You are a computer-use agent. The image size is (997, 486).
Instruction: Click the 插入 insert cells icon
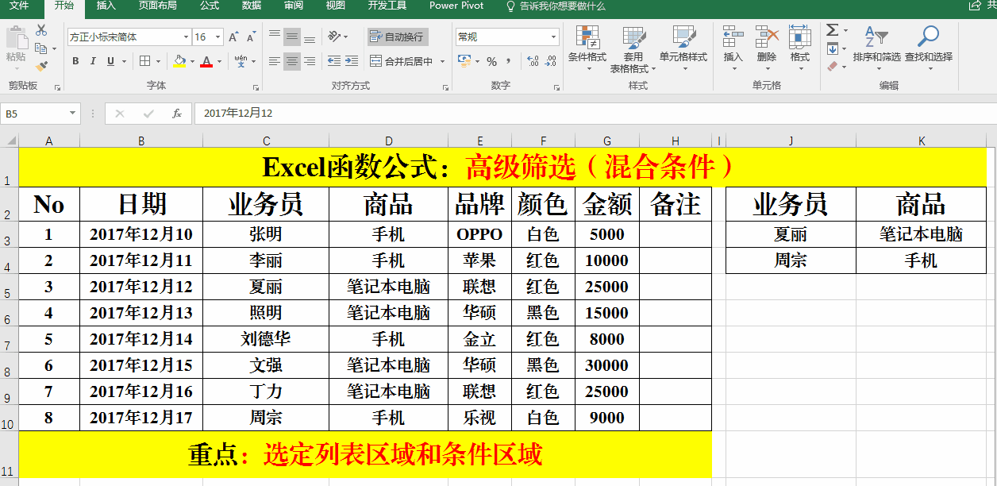coord(733,48)
